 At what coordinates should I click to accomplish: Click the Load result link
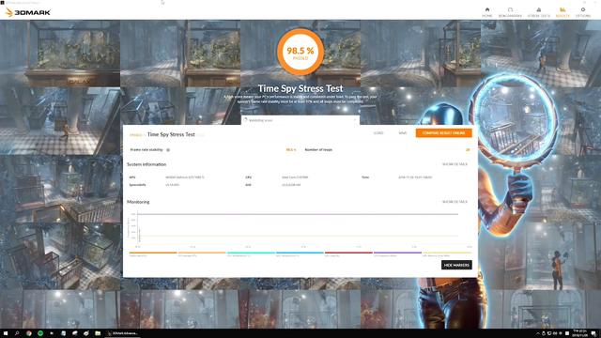[x=378, y=133]
